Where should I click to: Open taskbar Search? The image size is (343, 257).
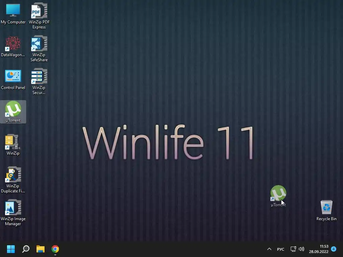tap(26, 249)
